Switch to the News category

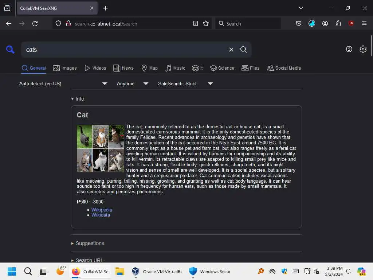123,68
